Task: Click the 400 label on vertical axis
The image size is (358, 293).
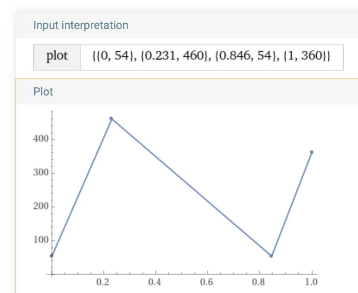Action: click(x=40, y=140)
